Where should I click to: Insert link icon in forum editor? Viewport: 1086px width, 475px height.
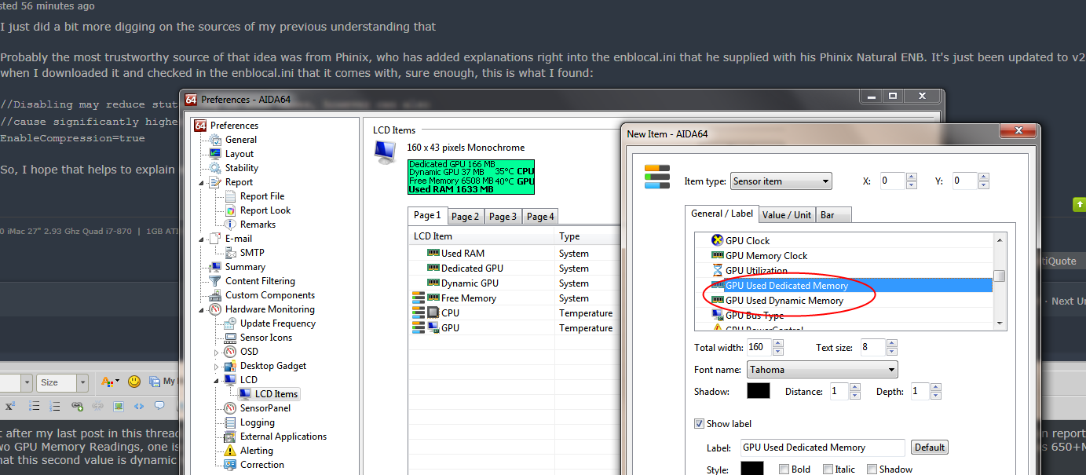coord(77,406)
